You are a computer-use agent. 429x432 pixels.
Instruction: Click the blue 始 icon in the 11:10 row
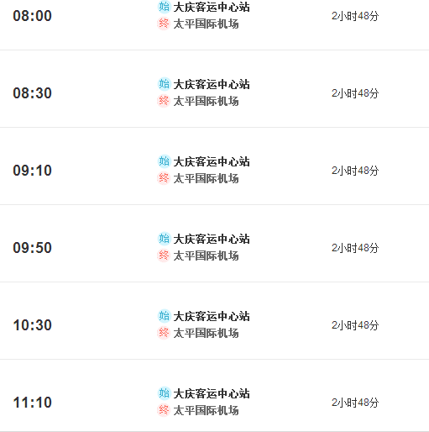tap(164, 393)
